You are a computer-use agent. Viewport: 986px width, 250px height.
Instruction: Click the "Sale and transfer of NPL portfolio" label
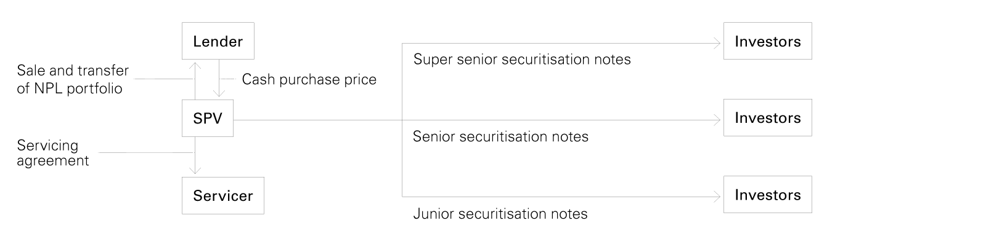click(73, 79)
